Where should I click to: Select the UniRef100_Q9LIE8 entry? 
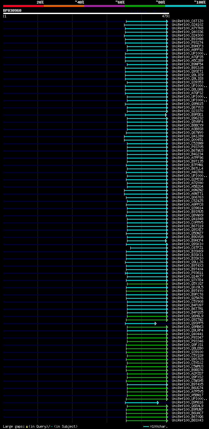pyautogui.click(x=187, y=79)
